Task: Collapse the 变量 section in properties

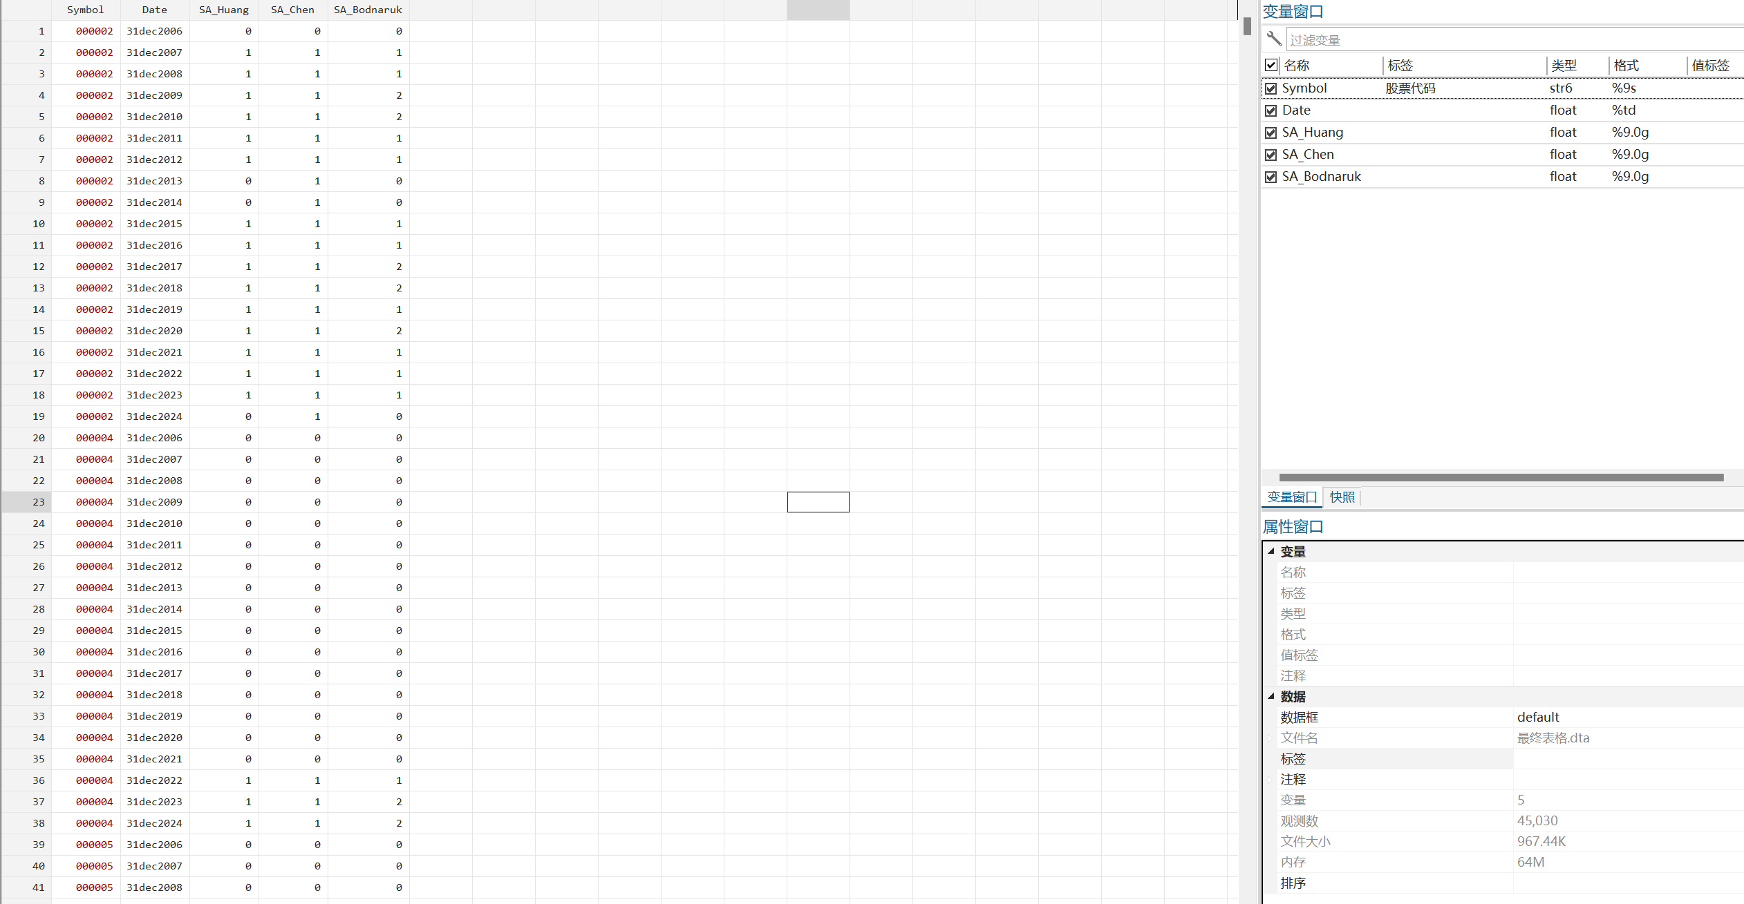Action: (x=1271, y=551)
